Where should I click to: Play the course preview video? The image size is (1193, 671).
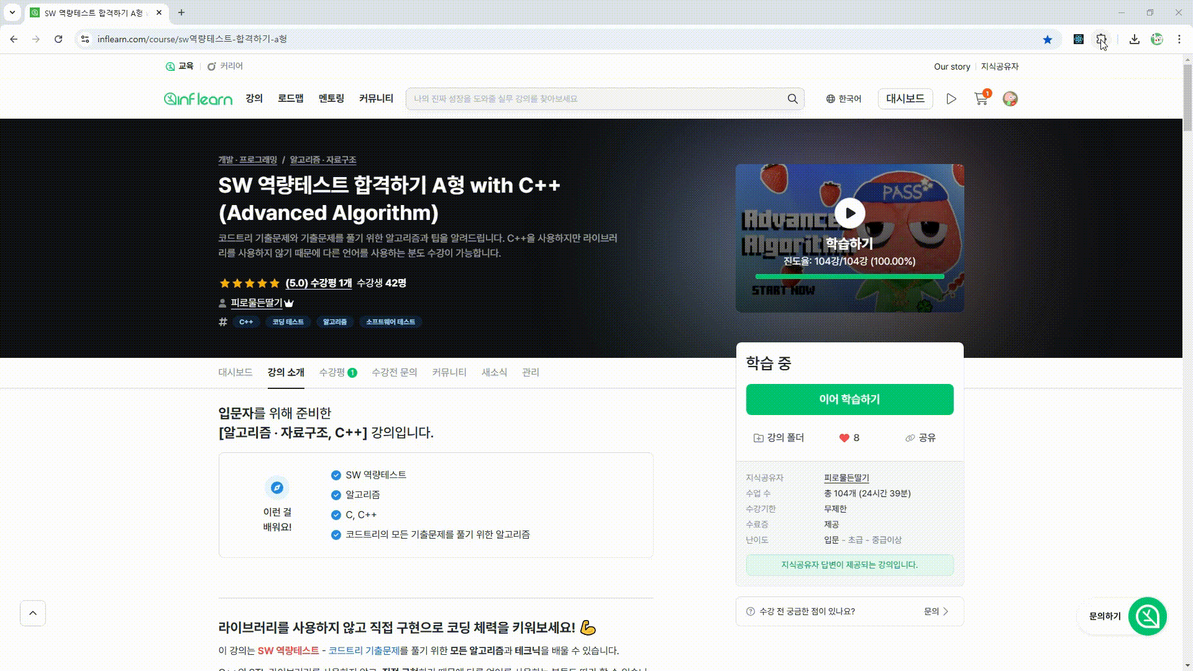click(x=849, y=213)
